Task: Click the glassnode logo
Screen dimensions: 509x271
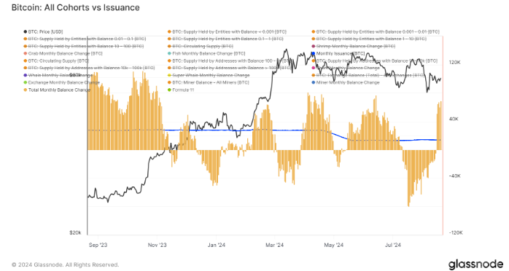Action: coord(476,264)
